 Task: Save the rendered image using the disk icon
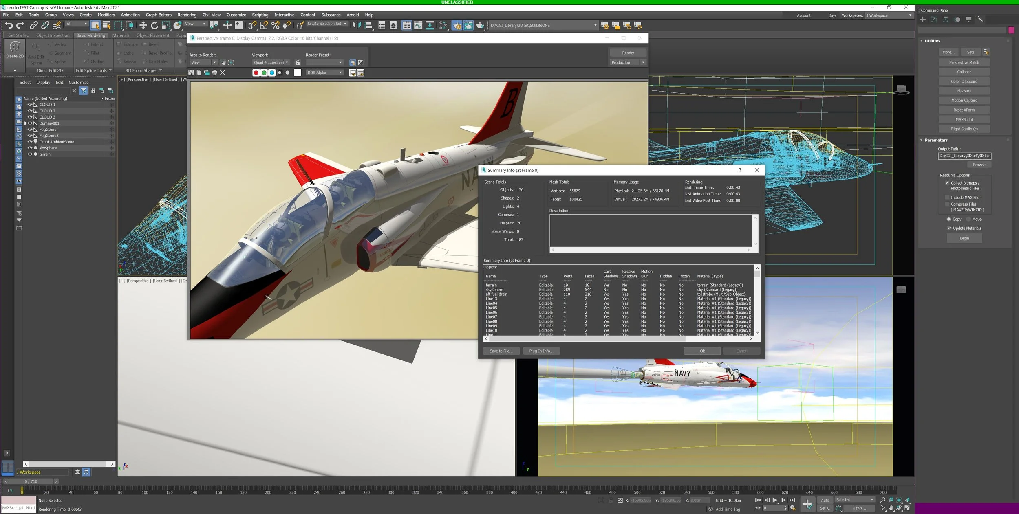pyautogui.click(x=191, y=73)
